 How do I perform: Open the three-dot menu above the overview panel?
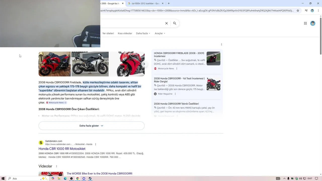pos(221,44)
